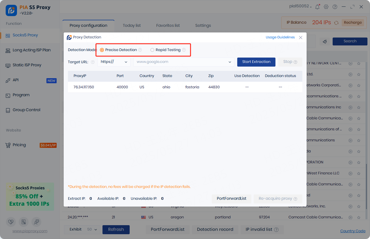The height and width of the screenshot is (239, 370).
Task: Click PortForwardList button in detection dialog
Action: (x=232, y=198)
